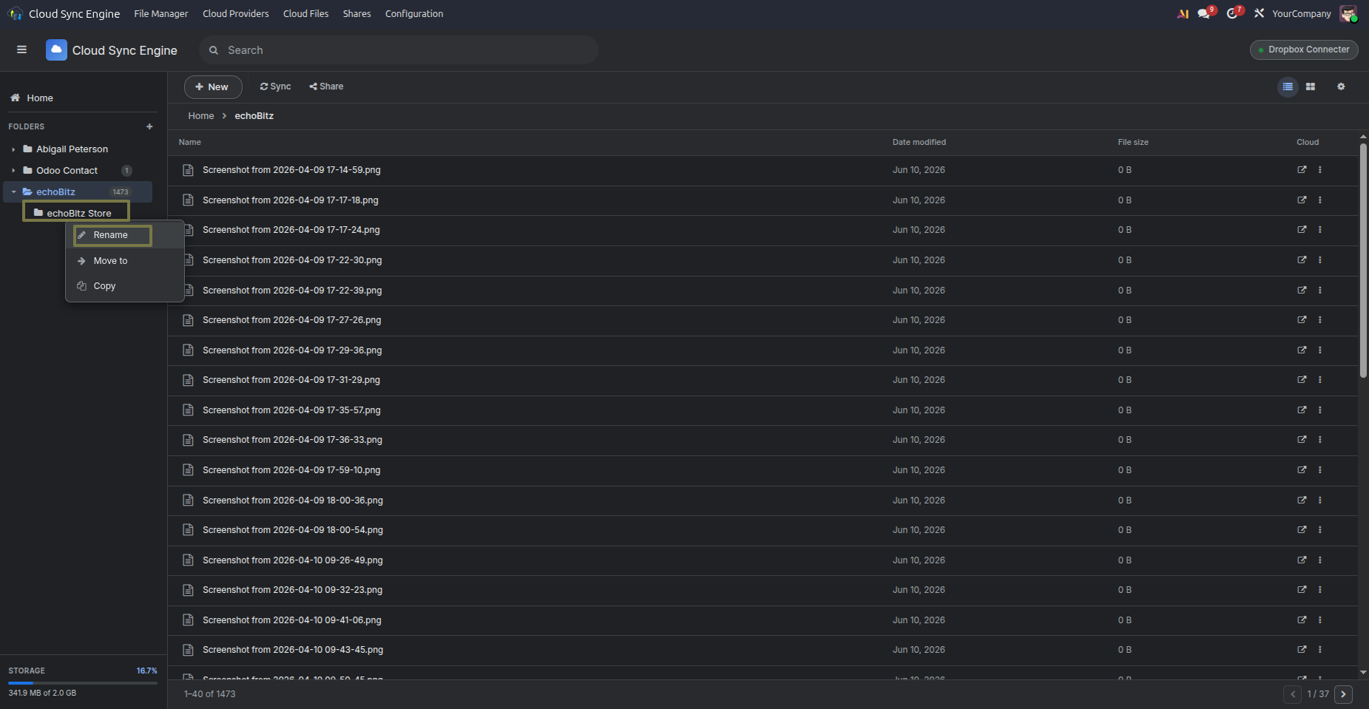Expand the Abigail Peterson folder
Image resolution: width=1369 pixels, height=709 pixels.
[x=13, y=149]
